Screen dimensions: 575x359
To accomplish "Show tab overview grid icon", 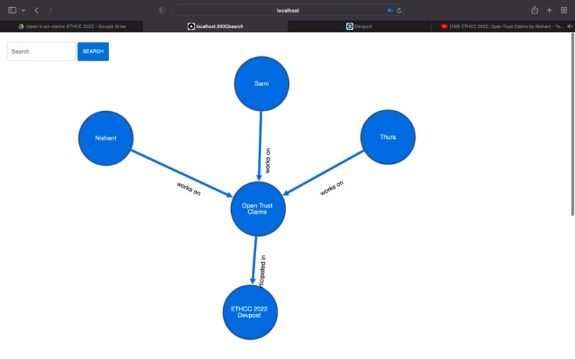I will pos(564,10).
